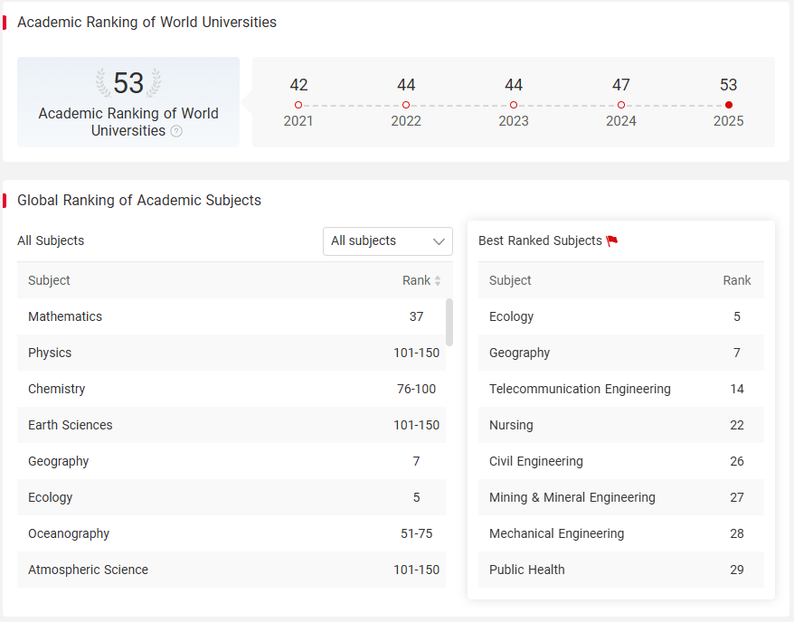Open the Mathematics subject row
794x622 pixels.
(232, 316)
